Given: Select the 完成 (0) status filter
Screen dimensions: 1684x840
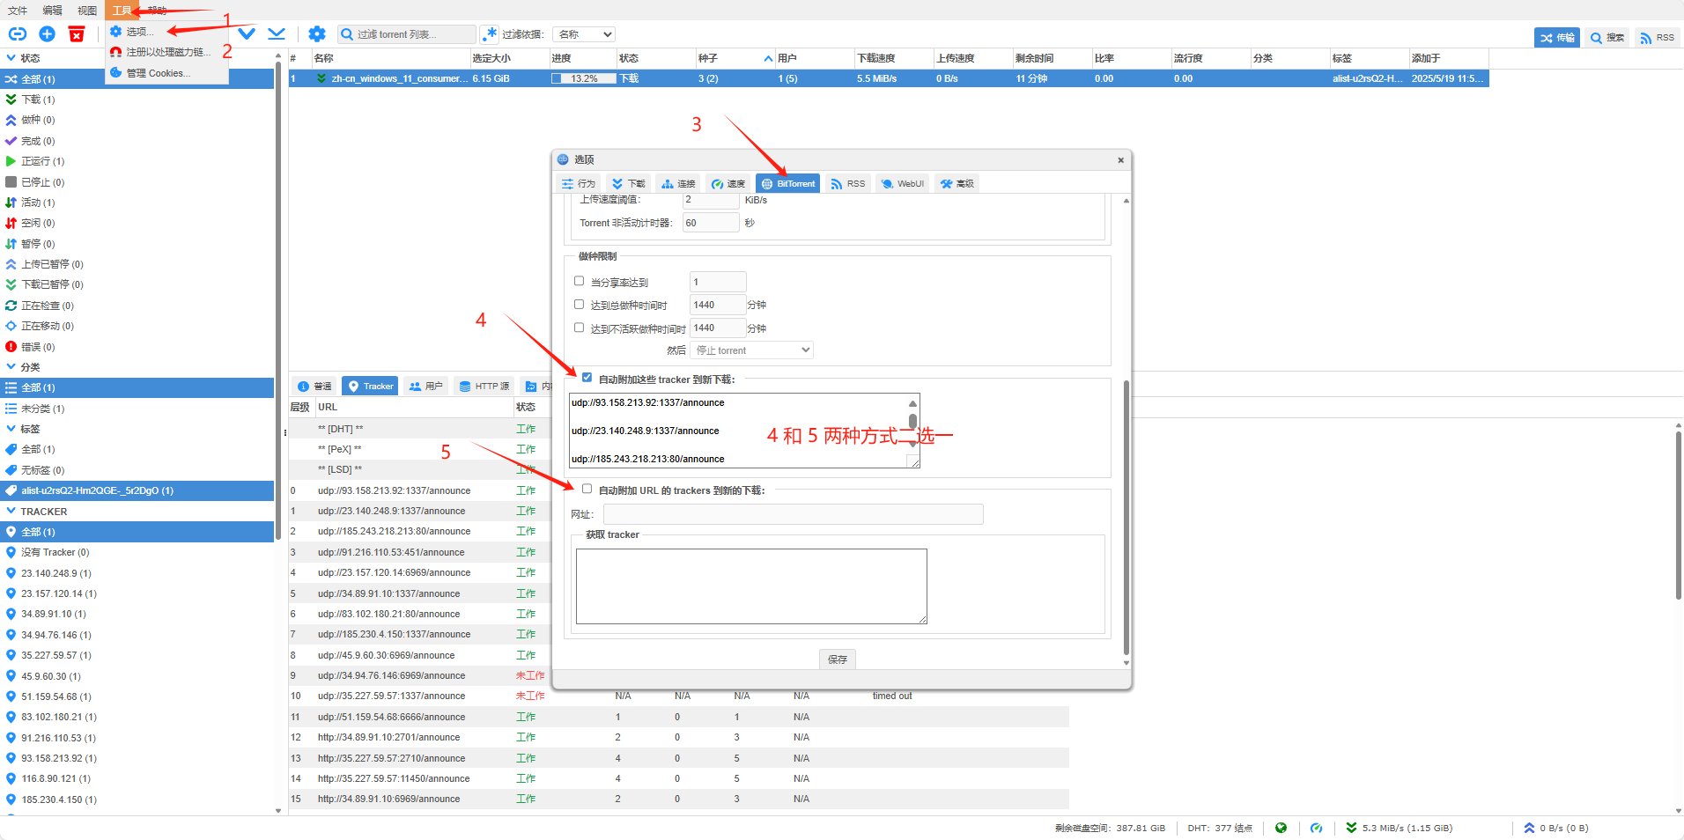Looking at the screenshot, I should pos(137,141).
